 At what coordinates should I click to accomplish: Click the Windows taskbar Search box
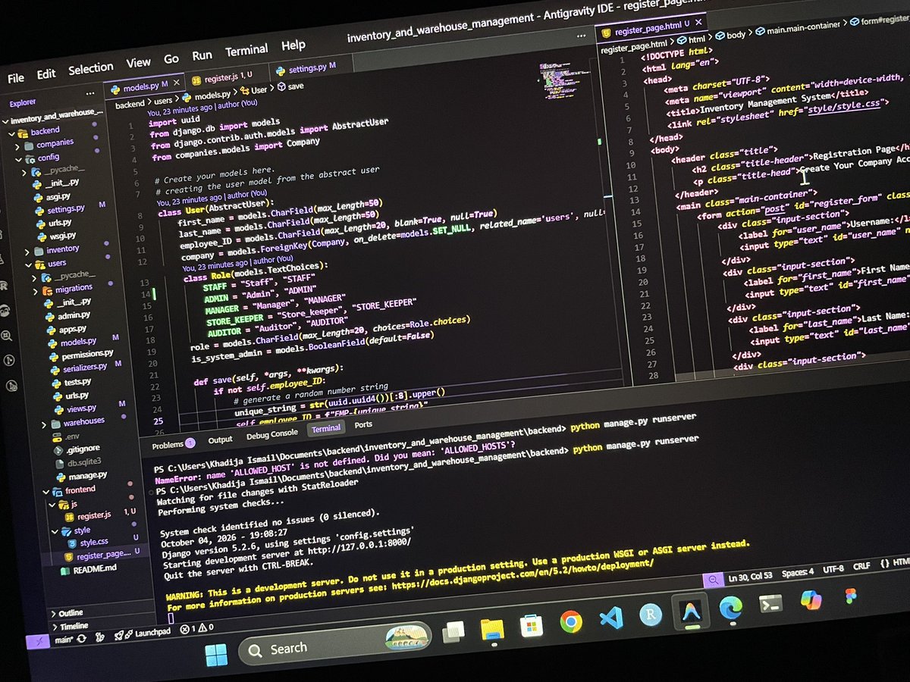pyautogui.click(x=336, y=644)
